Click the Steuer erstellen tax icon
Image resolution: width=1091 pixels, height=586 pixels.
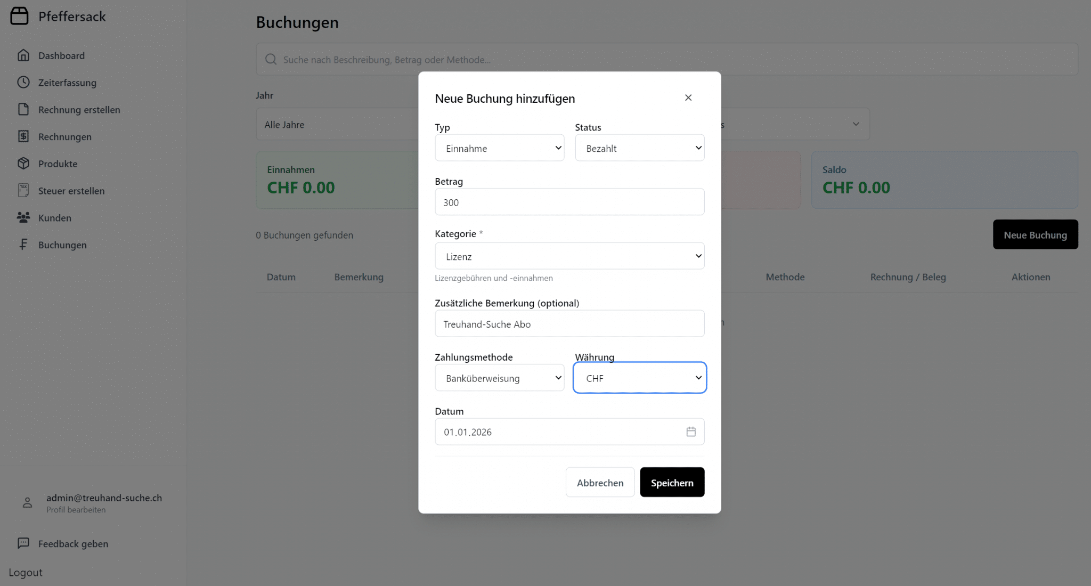(x=23, y=190)
